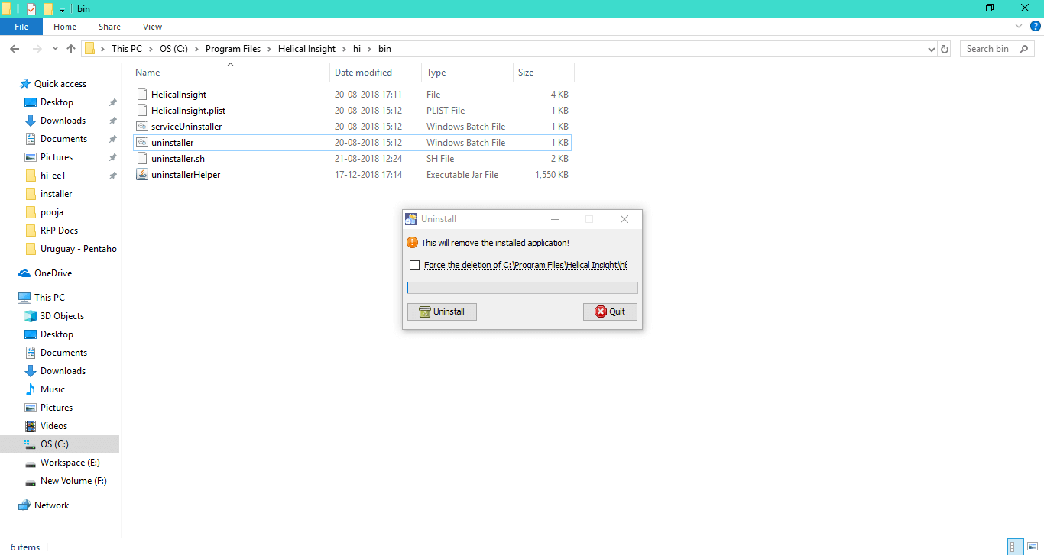1044x555 pixels.
Task: Refresh the current folder view
Action: click(x=945, y=49)
